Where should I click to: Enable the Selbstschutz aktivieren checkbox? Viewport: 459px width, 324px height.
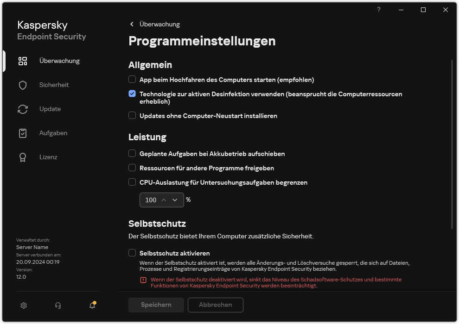[x=132, y=253]
